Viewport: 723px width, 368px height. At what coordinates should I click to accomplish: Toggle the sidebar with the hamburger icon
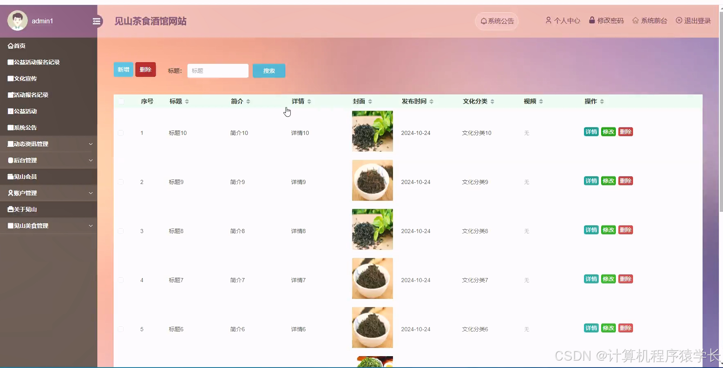97,21
